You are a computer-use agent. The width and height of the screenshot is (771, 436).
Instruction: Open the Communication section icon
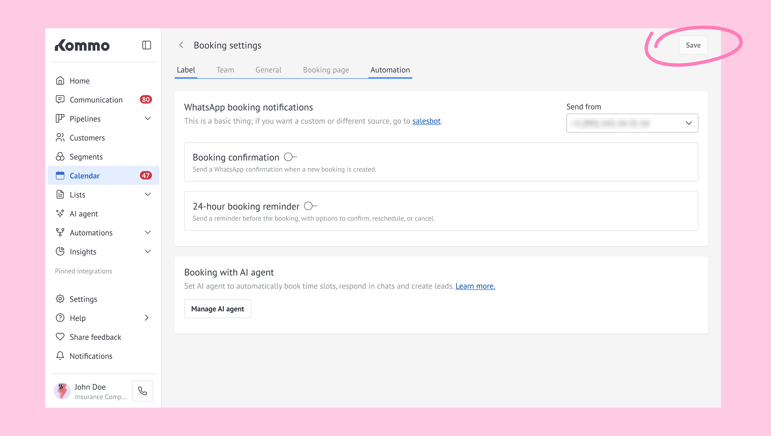tap(60, 99)
